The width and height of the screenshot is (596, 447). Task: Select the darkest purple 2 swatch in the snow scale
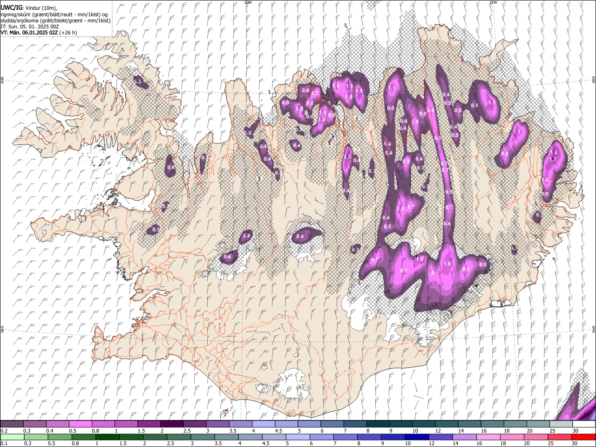pos(171,424)
